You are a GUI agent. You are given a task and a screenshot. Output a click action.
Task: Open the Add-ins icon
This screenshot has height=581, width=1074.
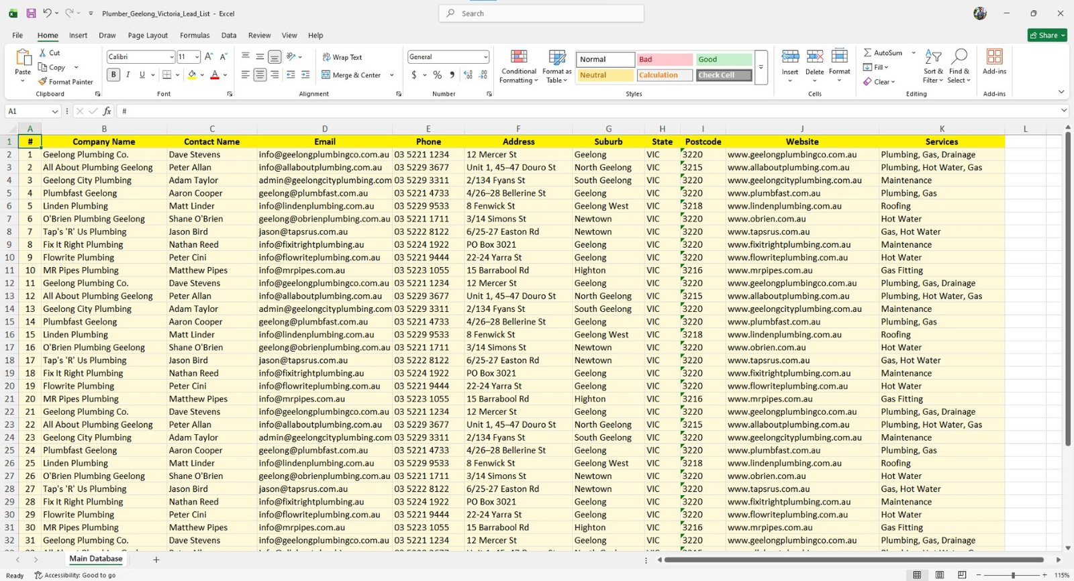pos(994,61)
